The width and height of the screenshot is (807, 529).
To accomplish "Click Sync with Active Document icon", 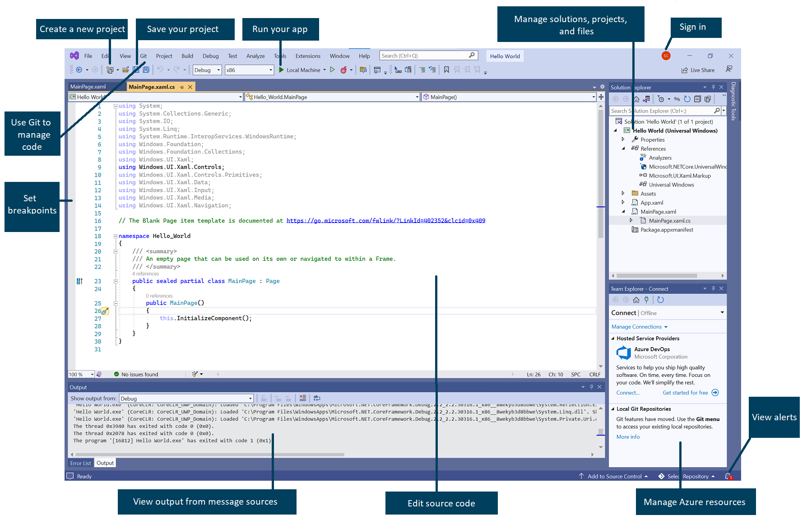I will 677,99.
